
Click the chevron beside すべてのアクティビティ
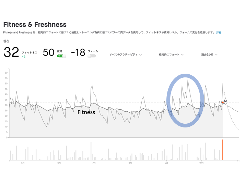(141, 54)
